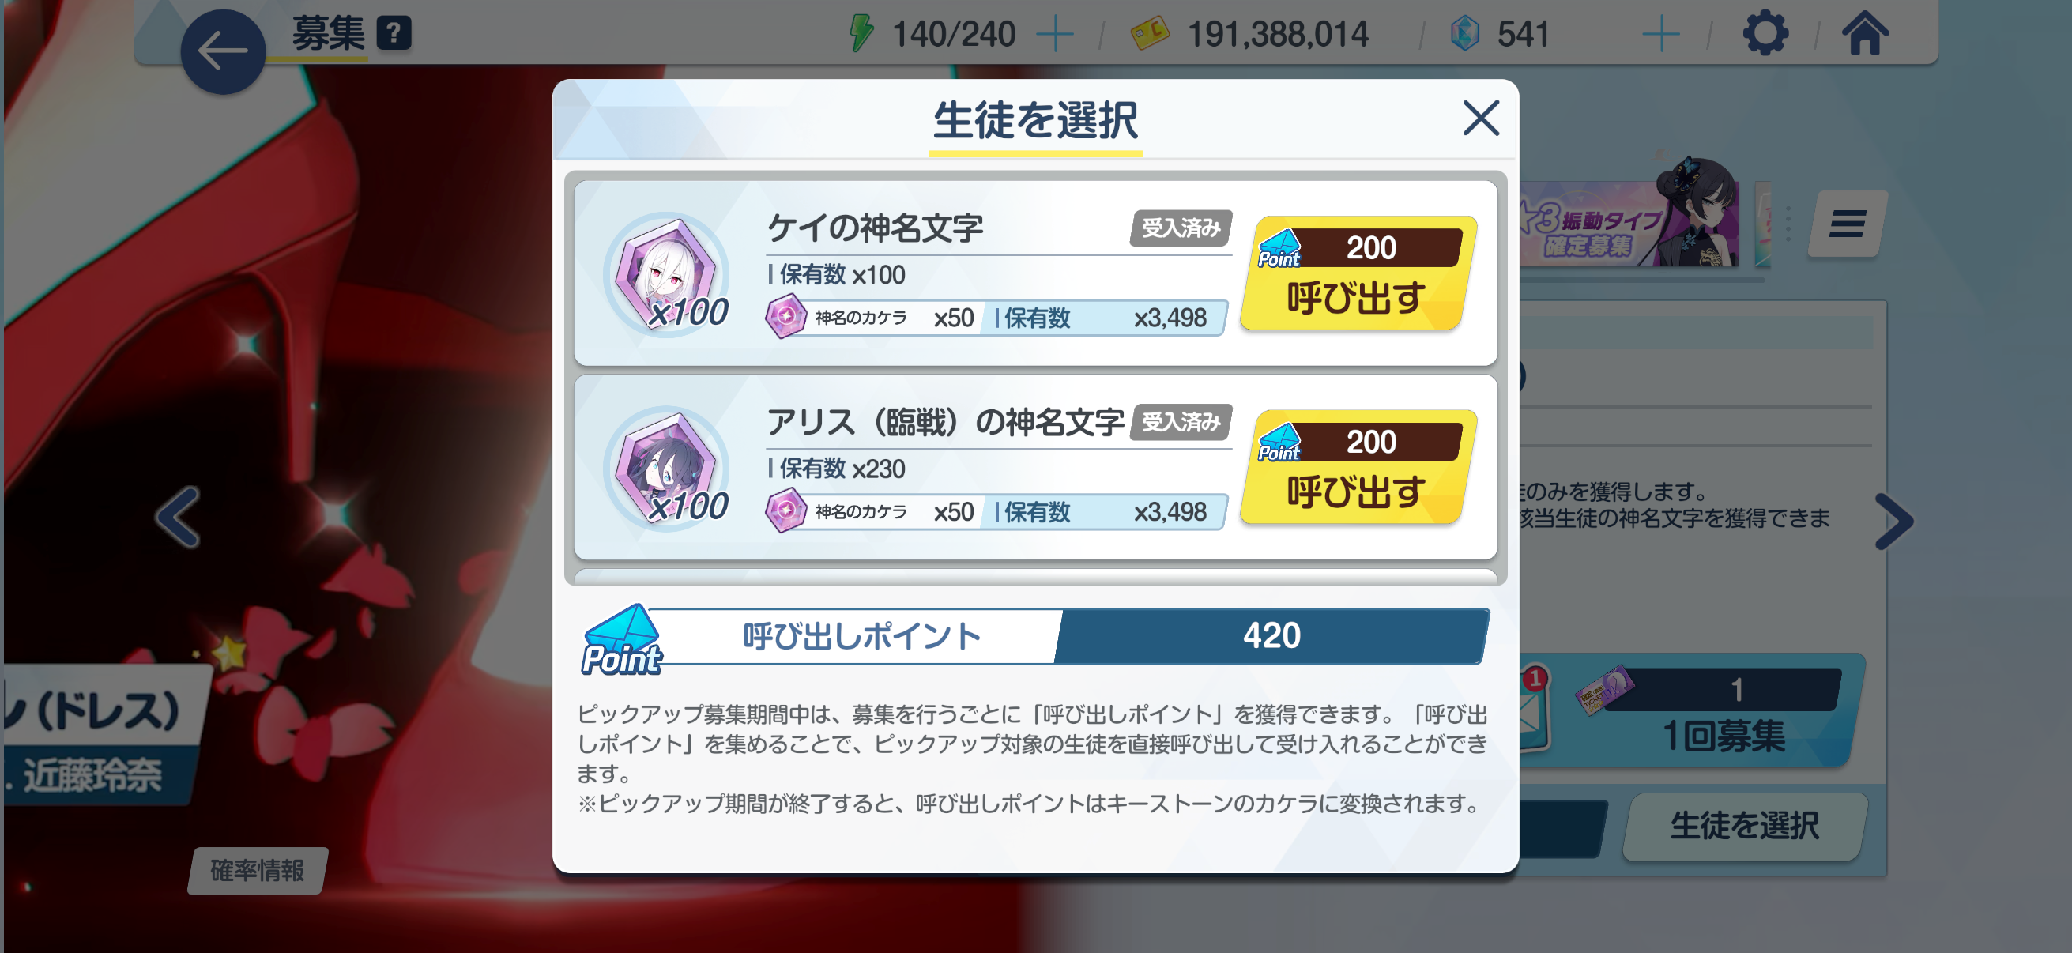Return to home screen icon
Screen dimensions: 2072x953
click(1865, 34)
